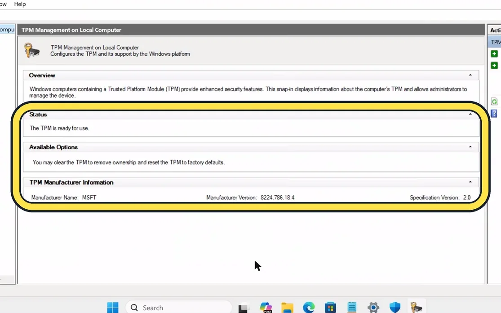This screenshot has height=313, width=501.
Task: Click the 'Manufacturer Name: MSFT' text
Action: click(x=64, y=198)
